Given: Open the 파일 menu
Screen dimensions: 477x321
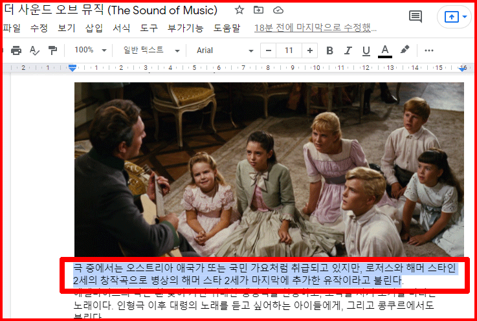Looking at the screenshot, I should pos(12,28).
